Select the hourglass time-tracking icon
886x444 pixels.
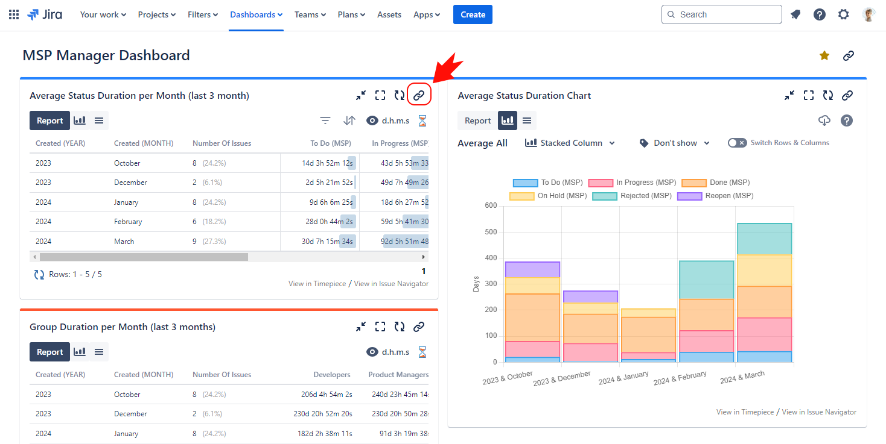pos(422,120)
